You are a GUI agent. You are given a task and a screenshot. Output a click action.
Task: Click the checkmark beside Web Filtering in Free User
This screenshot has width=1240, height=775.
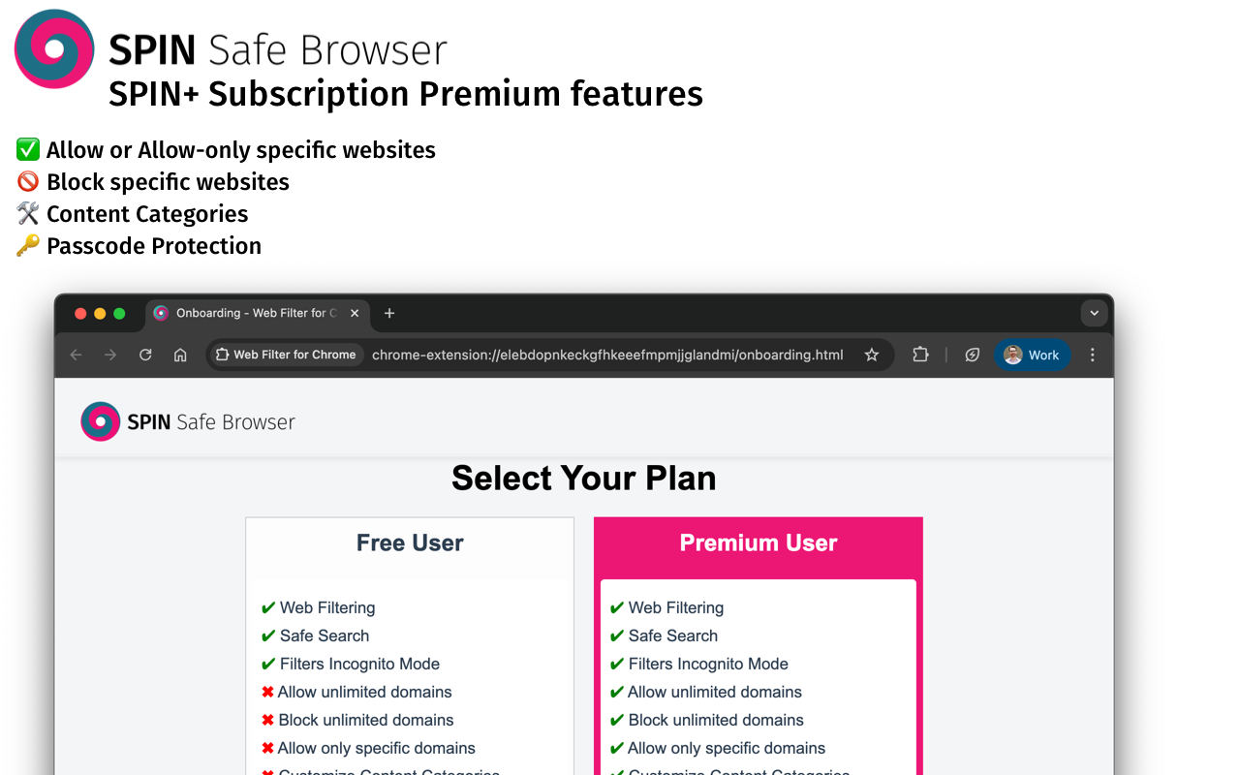tap(267, 607)
